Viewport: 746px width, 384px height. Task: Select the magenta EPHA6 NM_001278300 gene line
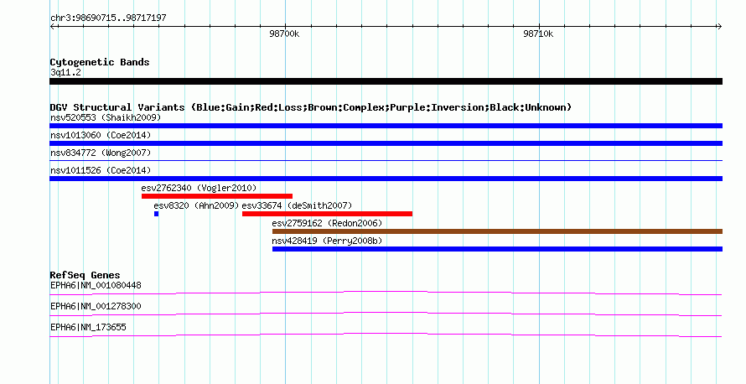pos(386,314)
